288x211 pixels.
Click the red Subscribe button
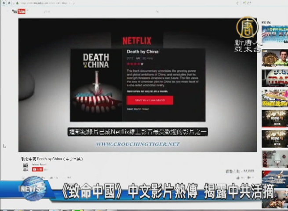pyautogui.click(x=37, y=169)
